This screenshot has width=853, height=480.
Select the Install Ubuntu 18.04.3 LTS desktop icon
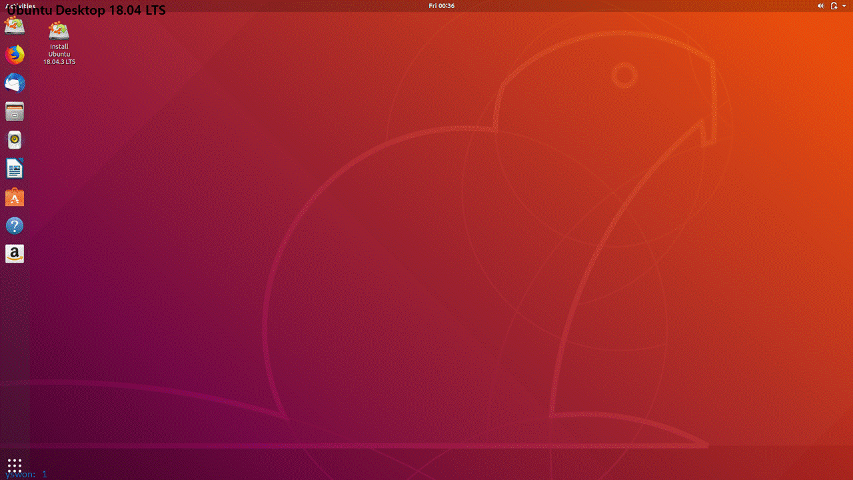pos(59,43)
